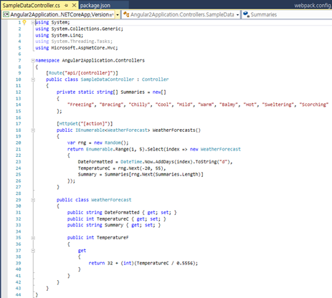This screenshot has height=298, width=332.
Task: Click the Controller base class name
Action: [x=155, y=80]
